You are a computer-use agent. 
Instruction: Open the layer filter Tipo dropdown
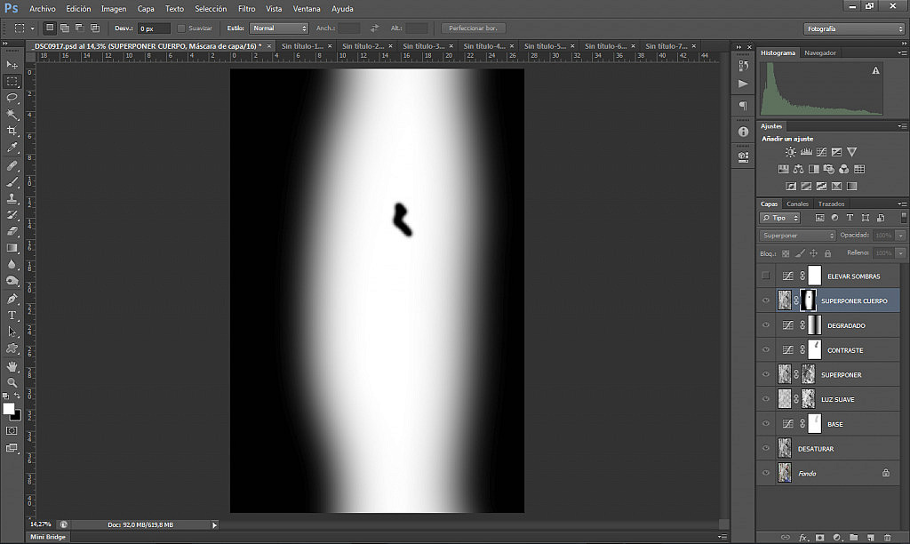pyautogui.click(x=780, y=218)
